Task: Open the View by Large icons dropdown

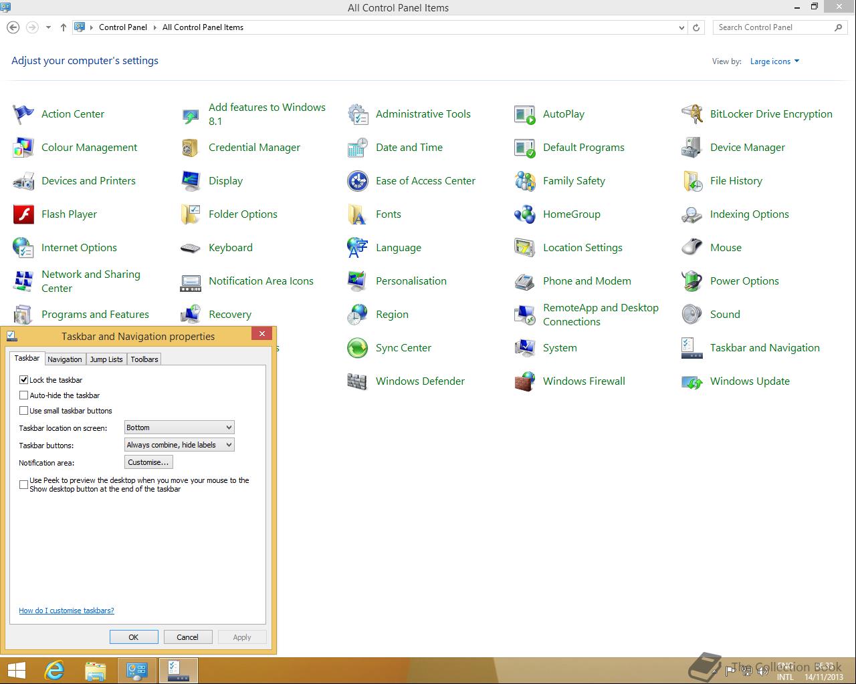Action: point(774,61)
